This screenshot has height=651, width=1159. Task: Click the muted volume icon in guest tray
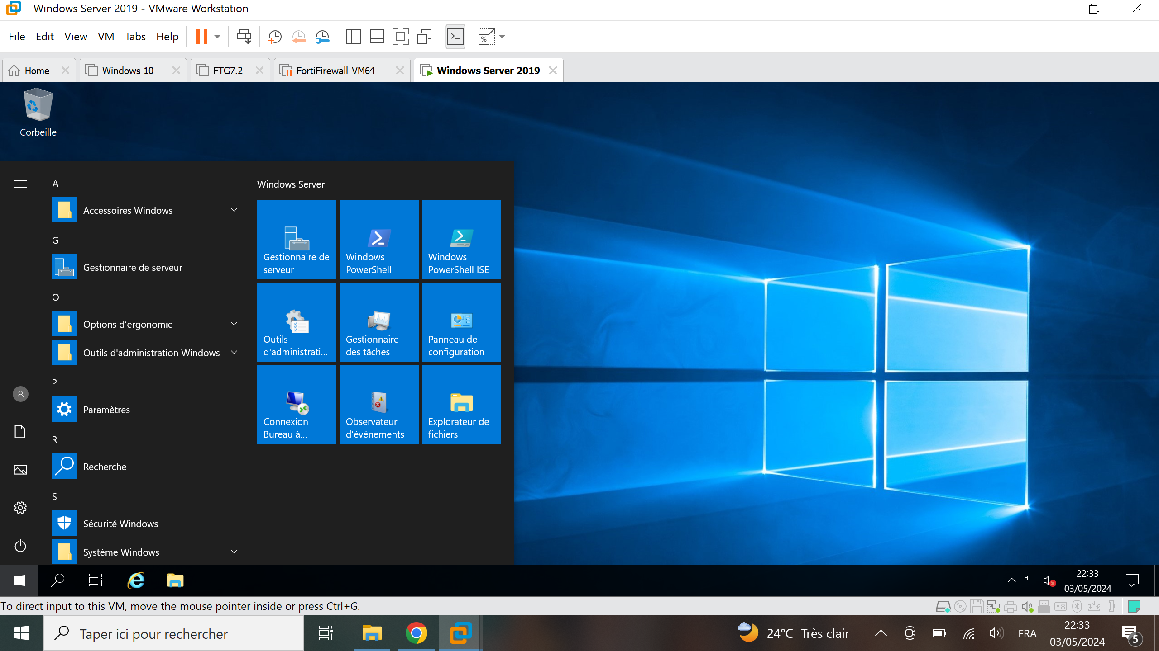pyautogui.click(x=1049, y=581)
